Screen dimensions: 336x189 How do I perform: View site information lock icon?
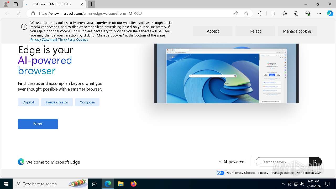[33, 13]
